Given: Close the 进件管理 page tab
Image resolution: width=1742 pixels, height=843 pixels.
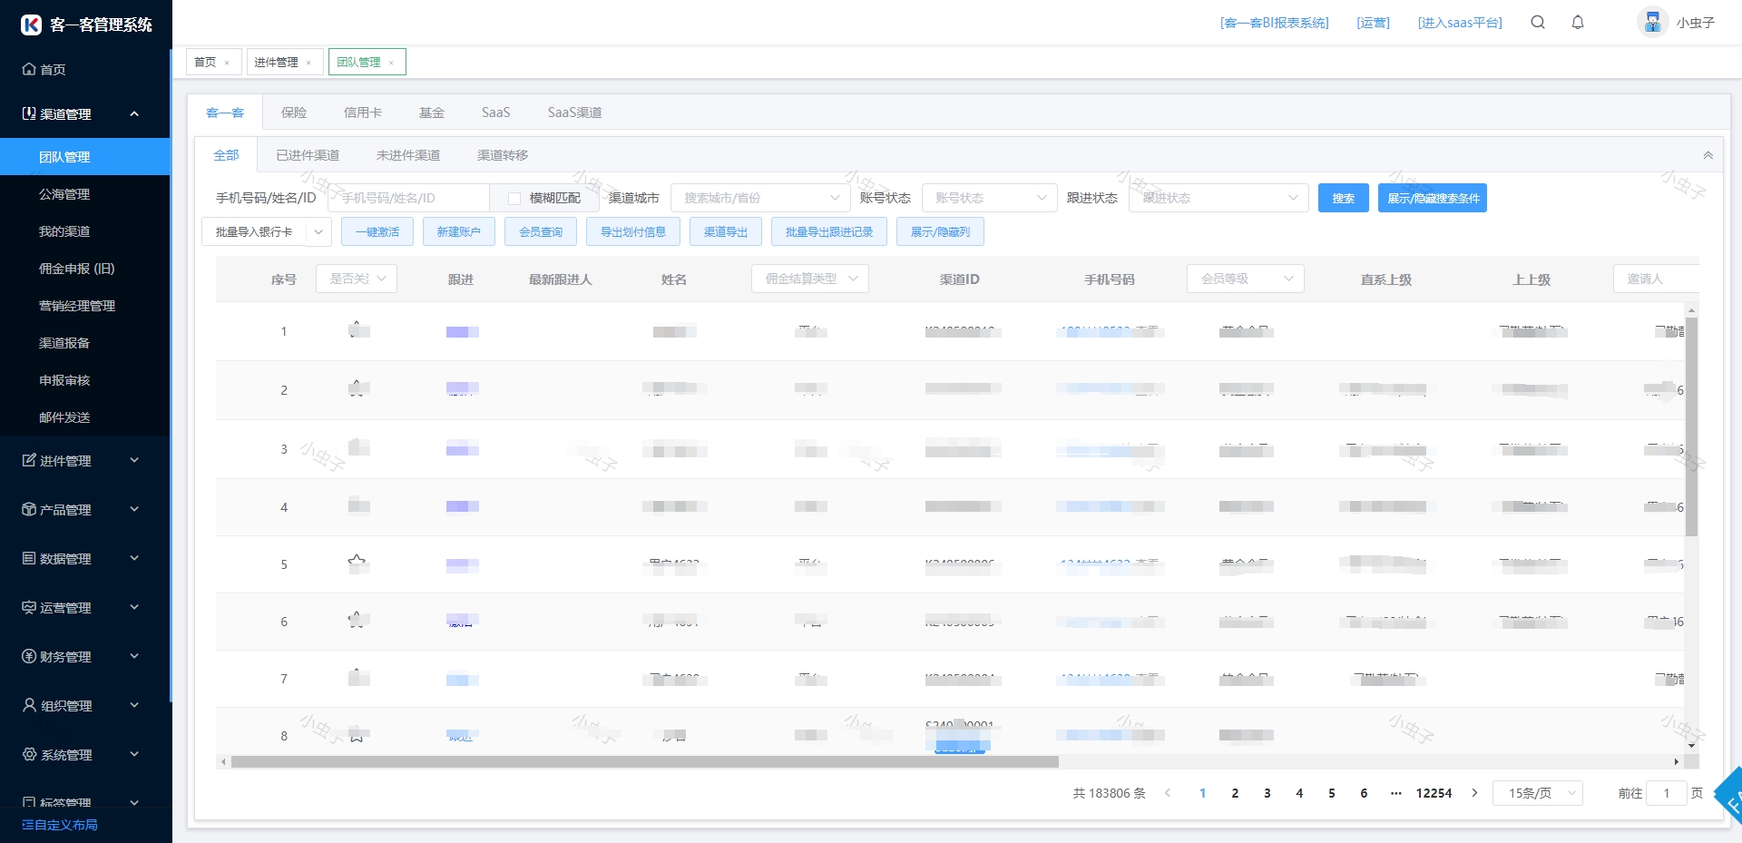Looking at the screenshot, I should (x=308, y=63).
